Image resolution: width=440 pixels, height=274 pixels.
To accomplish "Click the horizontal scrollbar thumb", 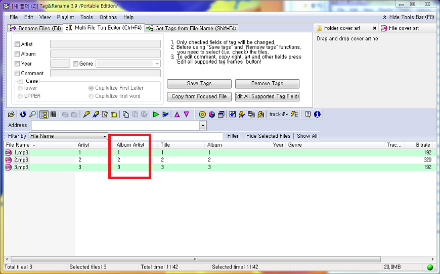I will coord(196,259).
